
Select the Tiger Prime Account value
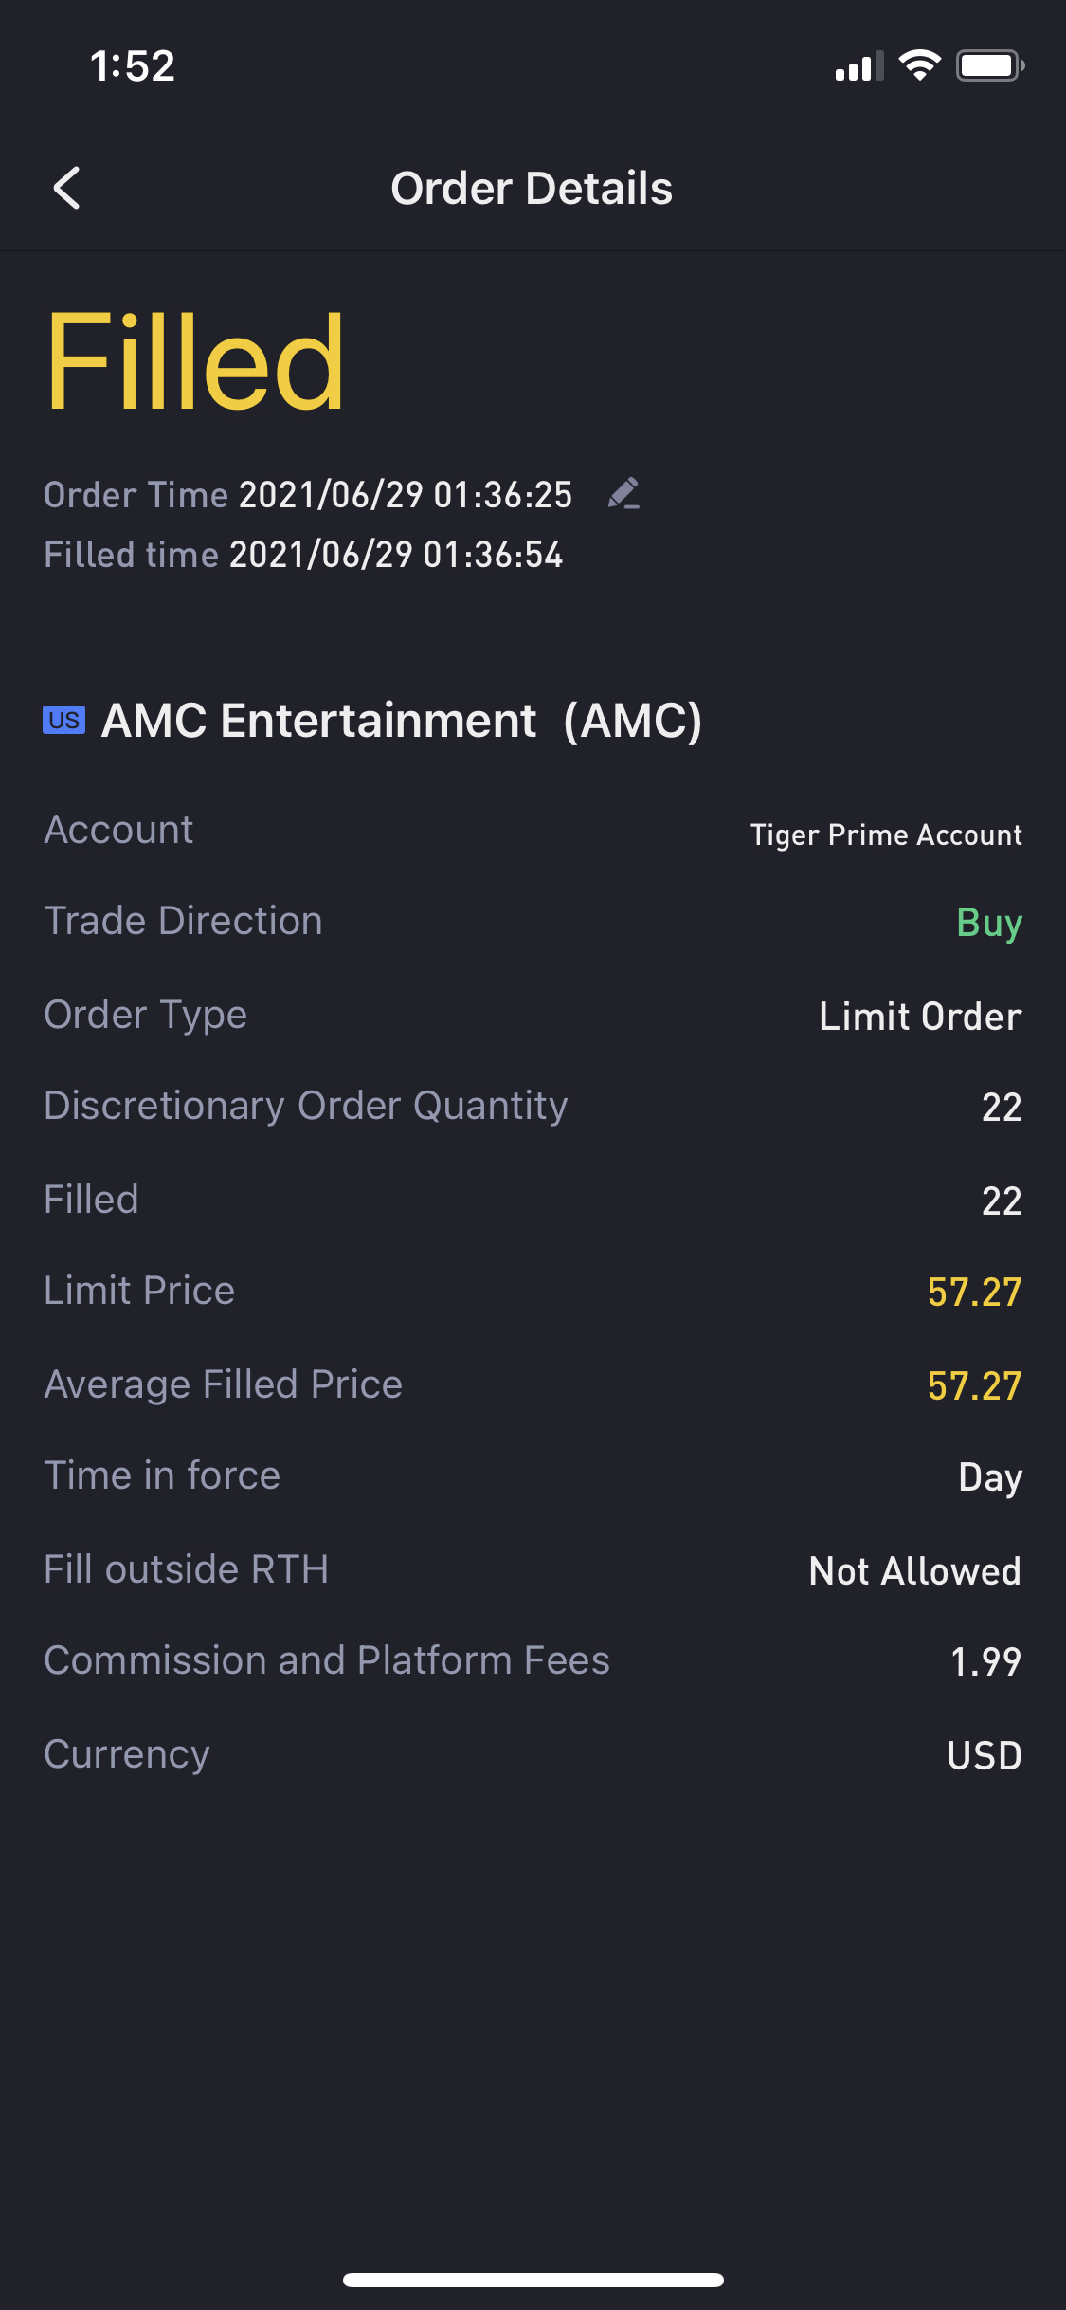pos(886,834)
